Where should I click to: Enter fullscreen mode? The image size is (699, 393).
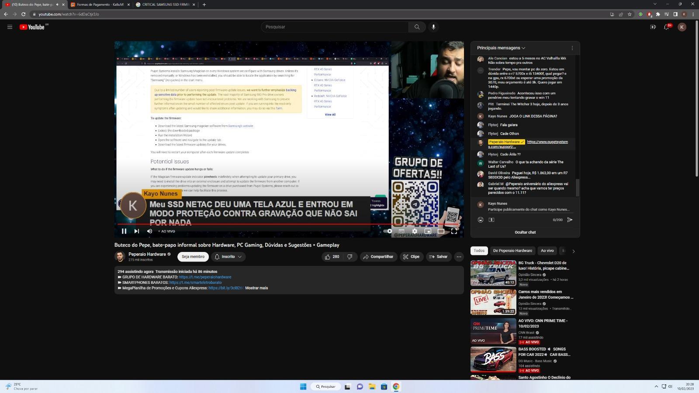point(454,231)
